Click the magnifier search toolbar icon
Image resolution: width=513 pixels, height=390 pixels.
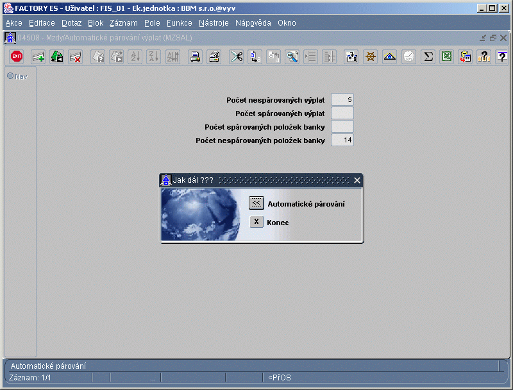coord(292,56)
